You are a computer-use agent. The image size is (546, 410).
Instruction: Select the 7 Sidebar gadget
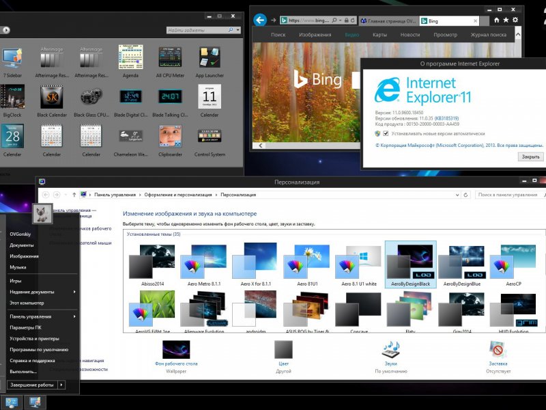click(x=12, y=61)
